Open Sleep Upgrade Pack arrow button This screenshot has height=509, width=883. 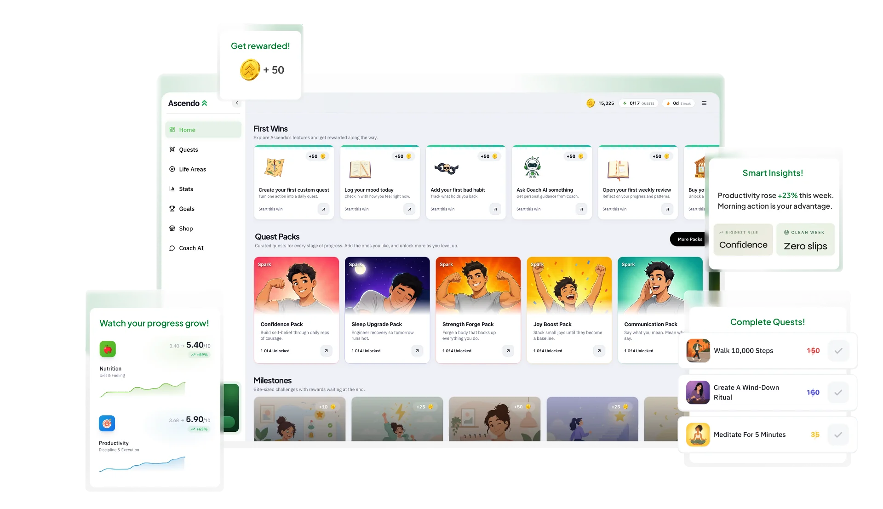[417, 351]
